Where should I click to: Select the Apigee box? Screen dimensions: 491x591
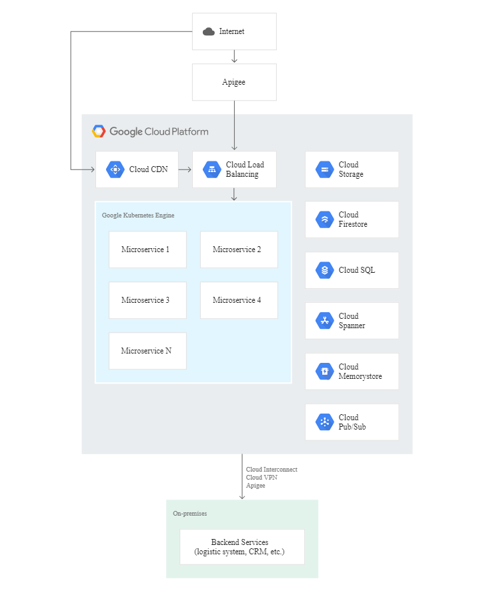[x=234, y=82]
